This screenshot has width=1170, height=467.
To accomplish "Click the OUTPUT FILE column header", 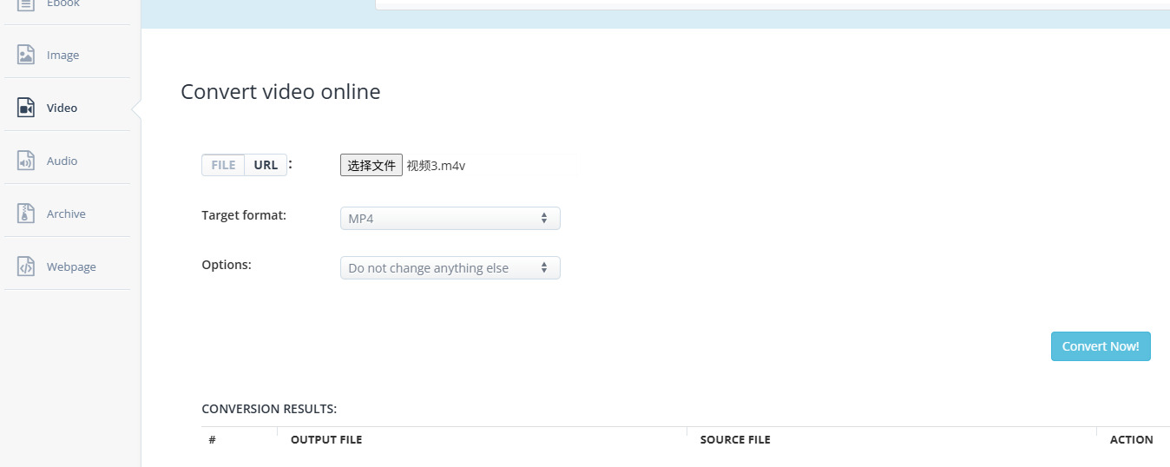I will (x=326, y=440).
